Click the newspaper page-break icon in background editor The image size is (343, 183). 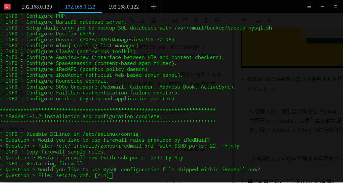[217, 20]
